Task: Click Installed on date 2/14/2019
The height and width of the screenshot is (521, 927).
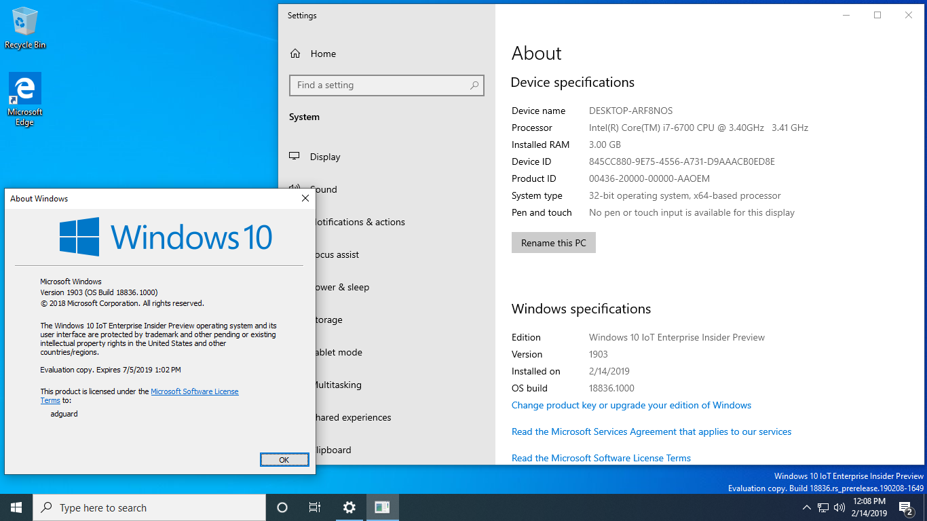Action: coord(609,371)
